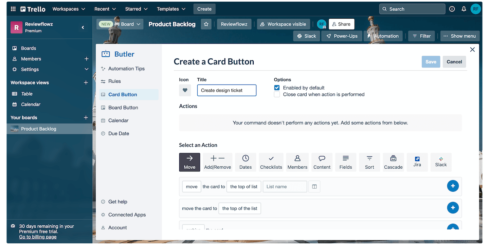Cancel the card button creation
The height and width of the screenshot is (245, 489).
tap(454, 62)
